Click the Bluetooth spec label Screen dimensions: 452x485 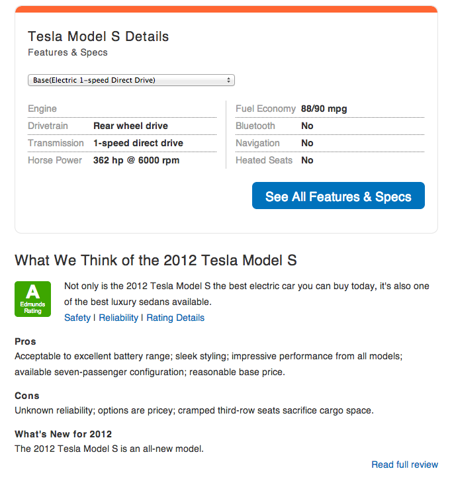click(255, 126)
